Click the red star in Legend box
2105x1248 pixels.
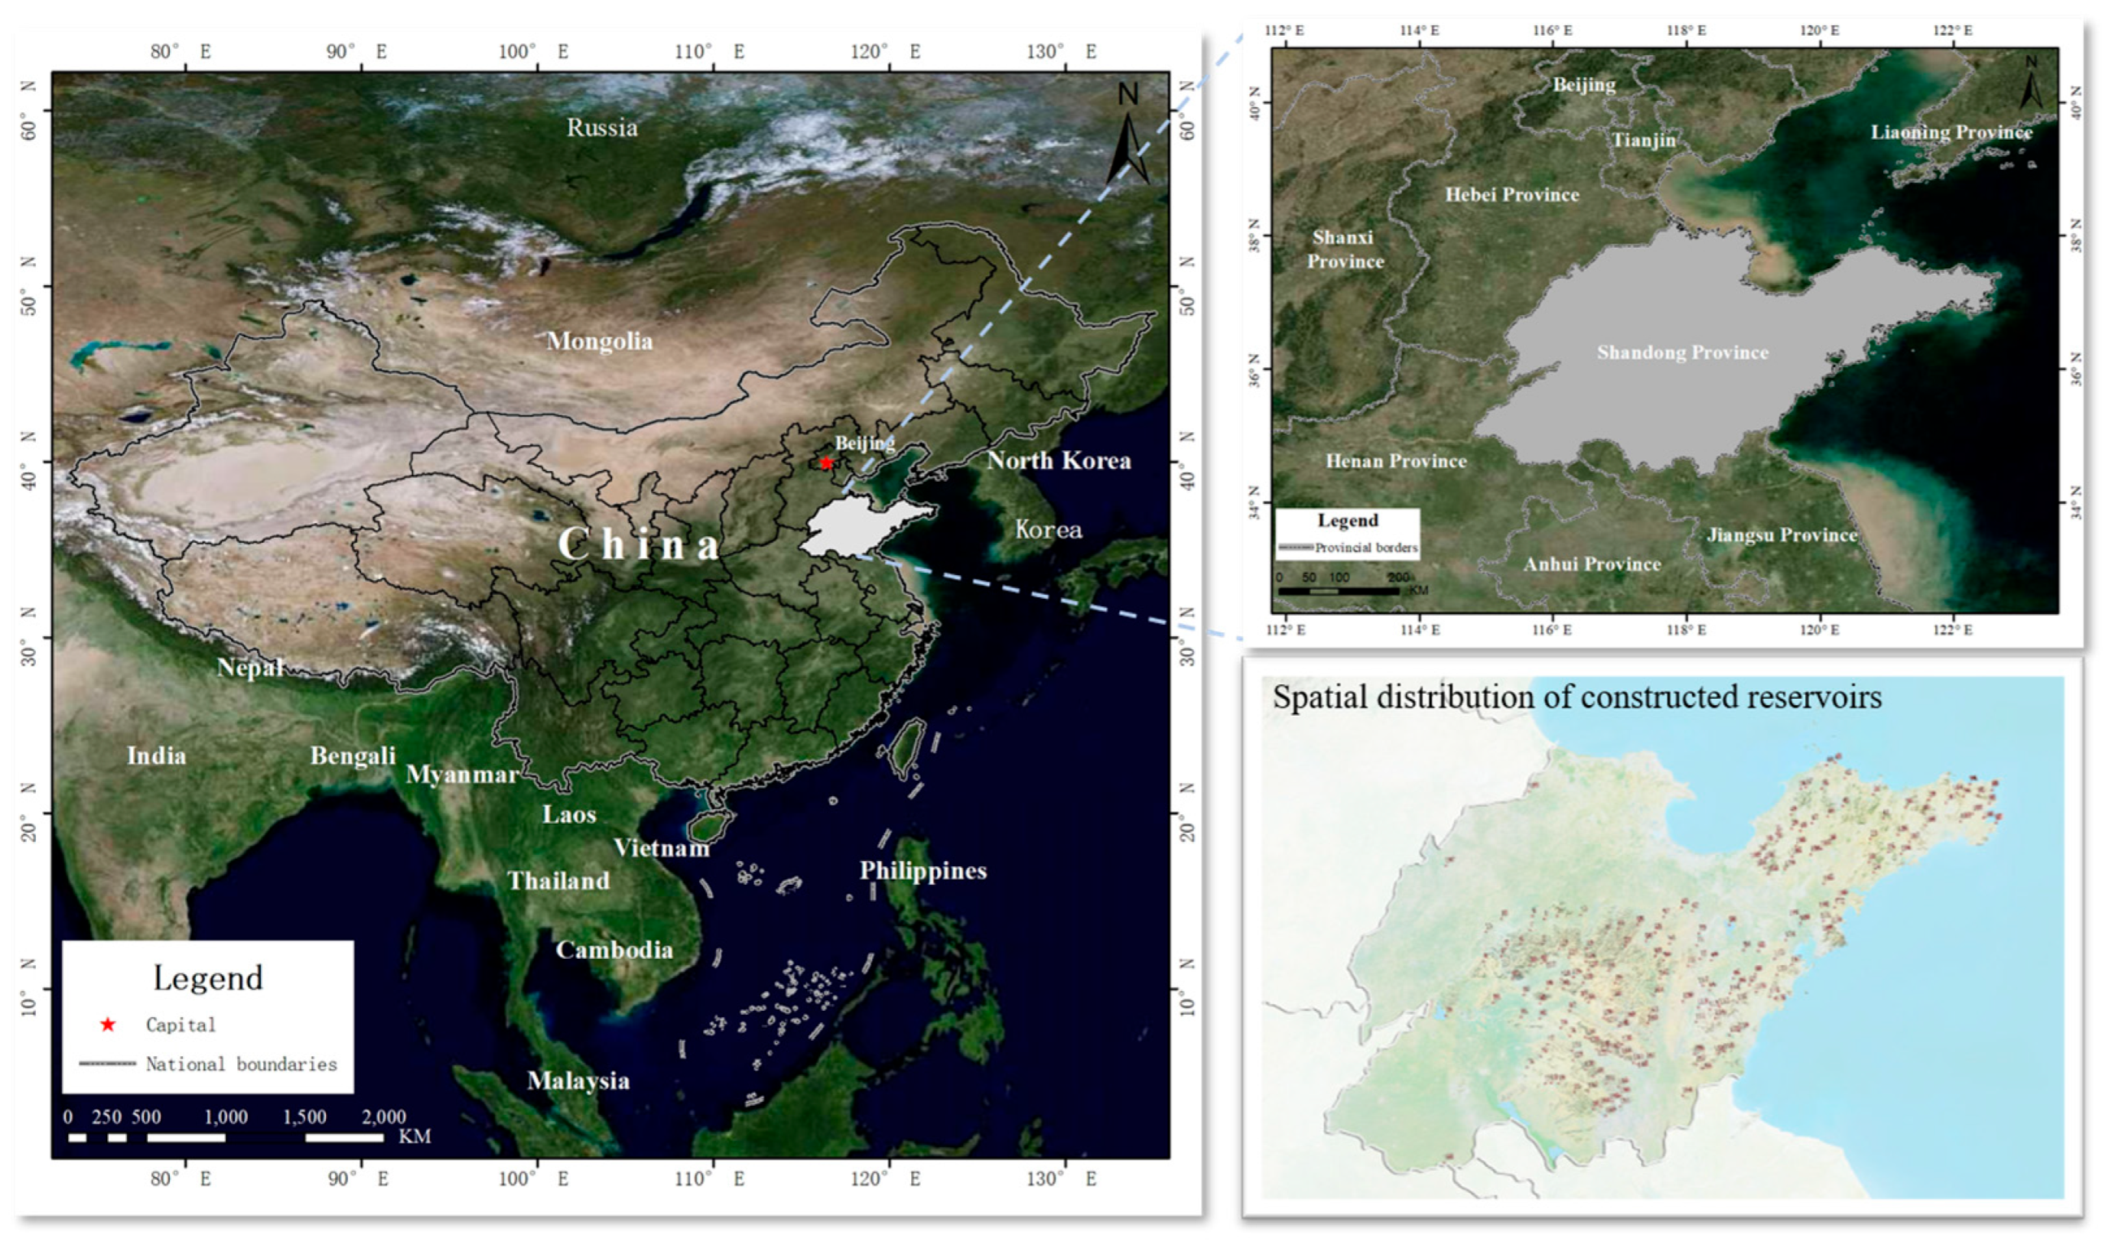coord(107,1025)
